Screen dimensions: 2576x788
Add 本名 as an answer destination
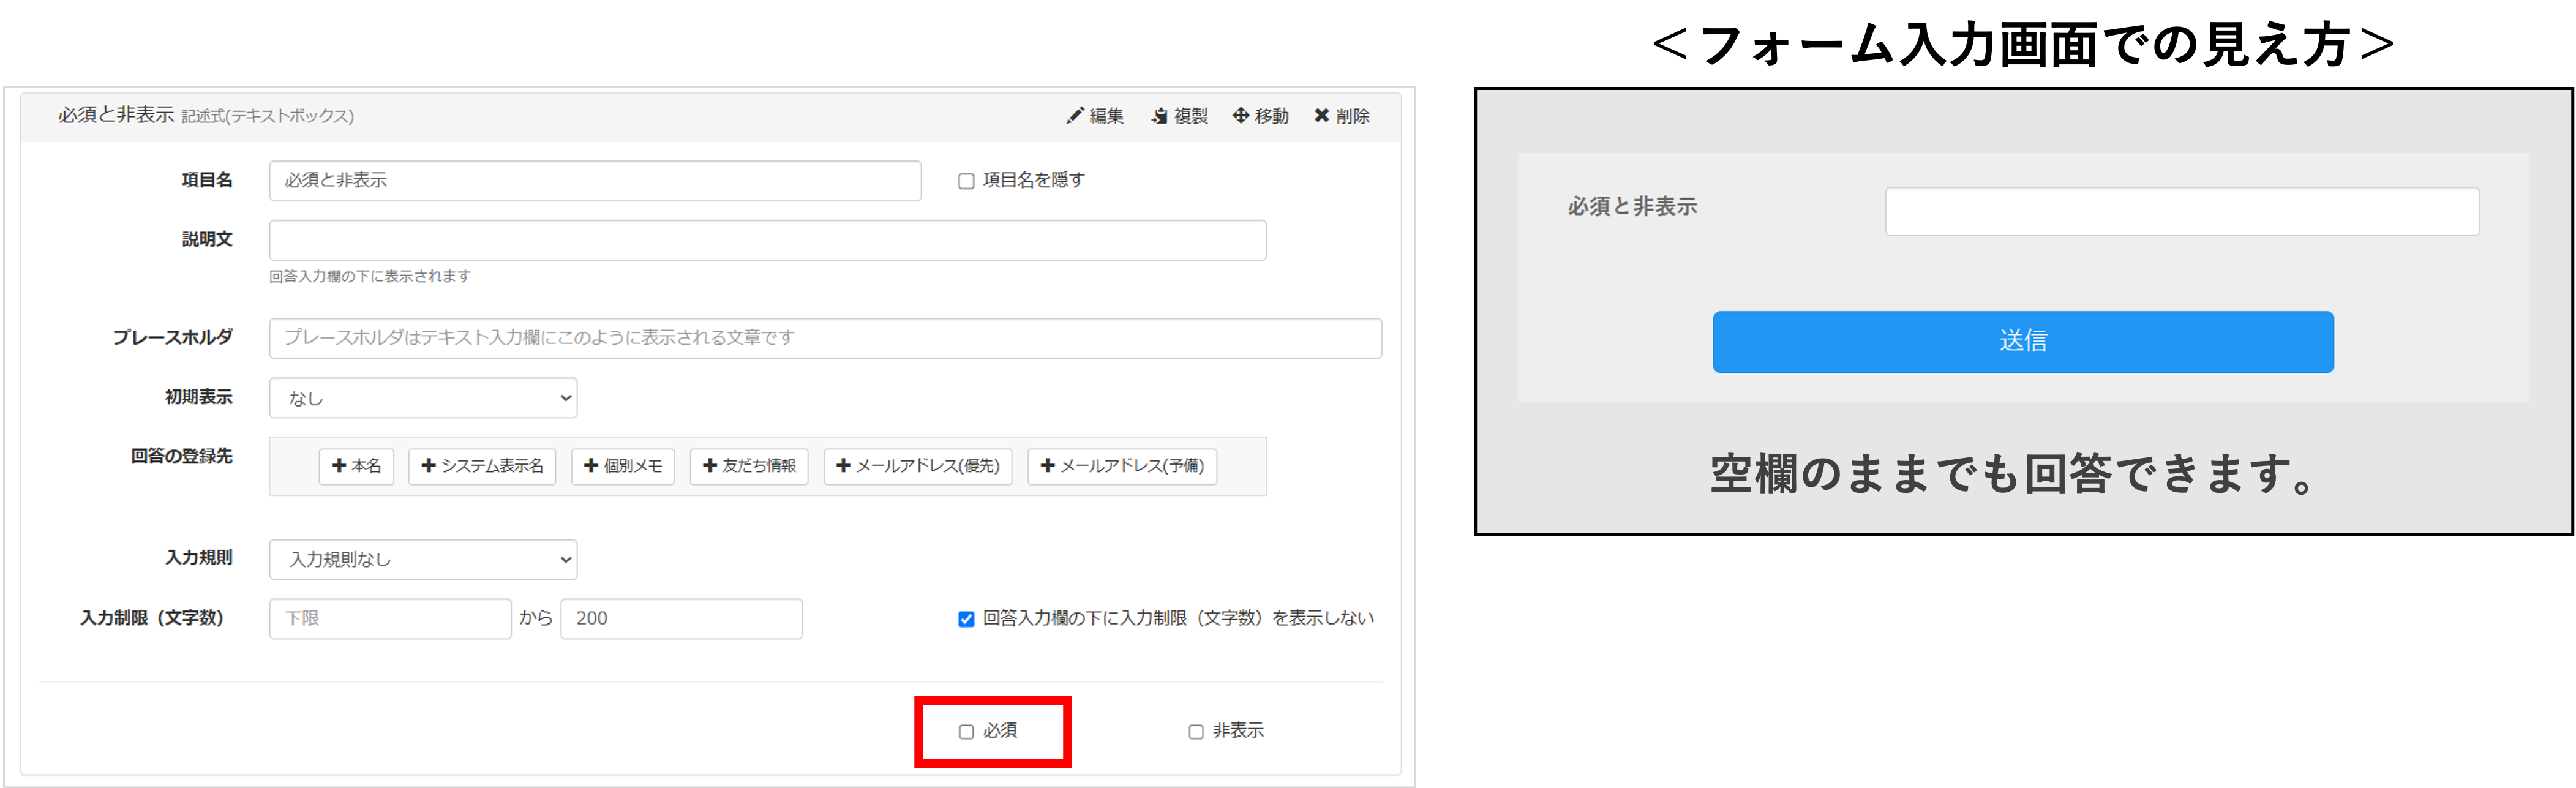coord(356,466)
